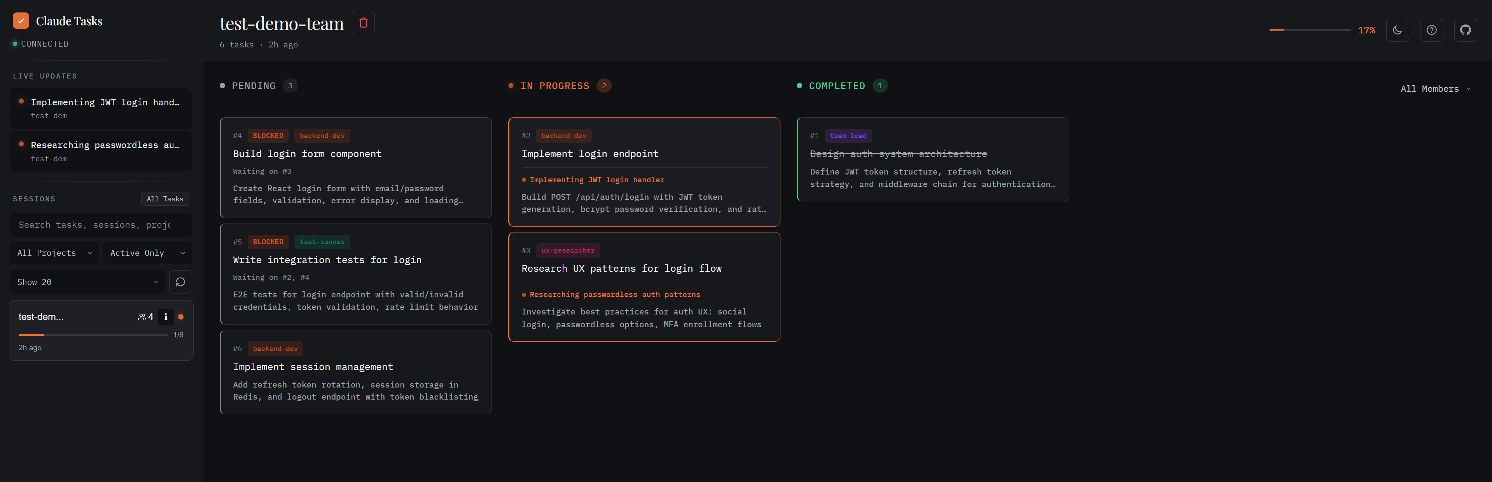The height and width of the screenshot is (482, 1492).
Task: Switch to All Tasks view
Action: [x=164, y=199]
